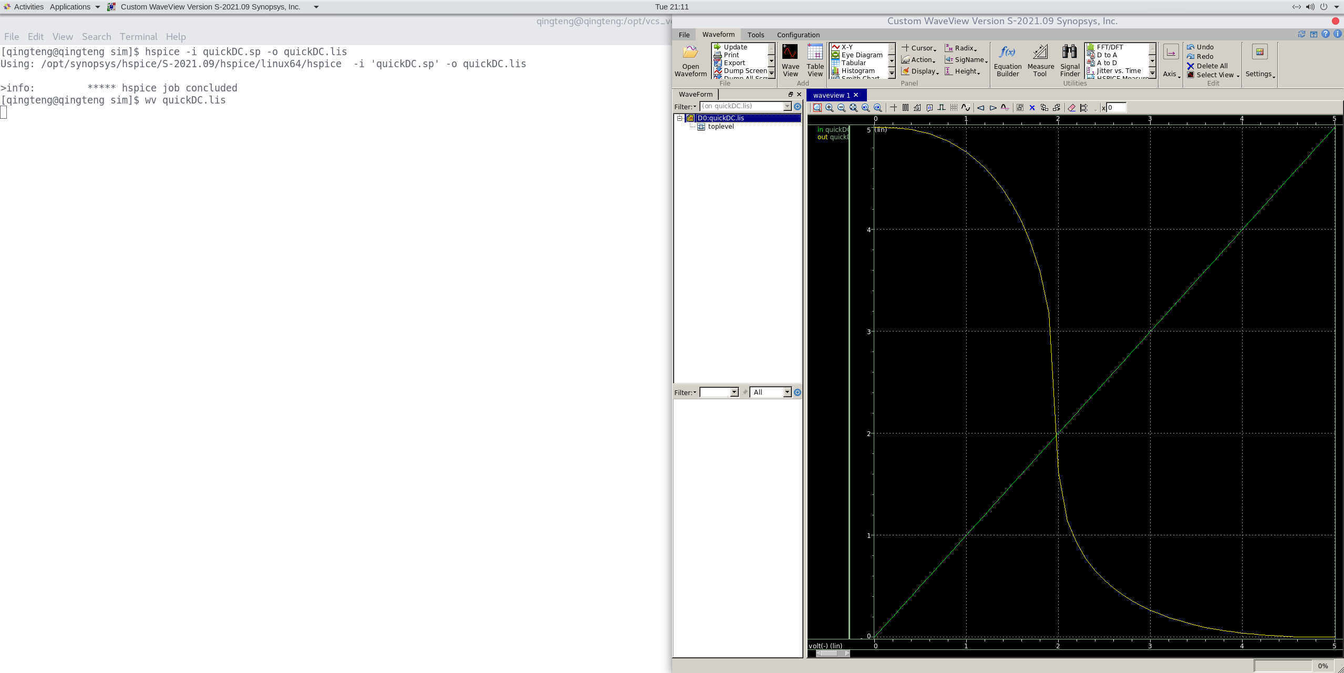Collapse the D0:quickDC.lis tree node

pos(679,118)
